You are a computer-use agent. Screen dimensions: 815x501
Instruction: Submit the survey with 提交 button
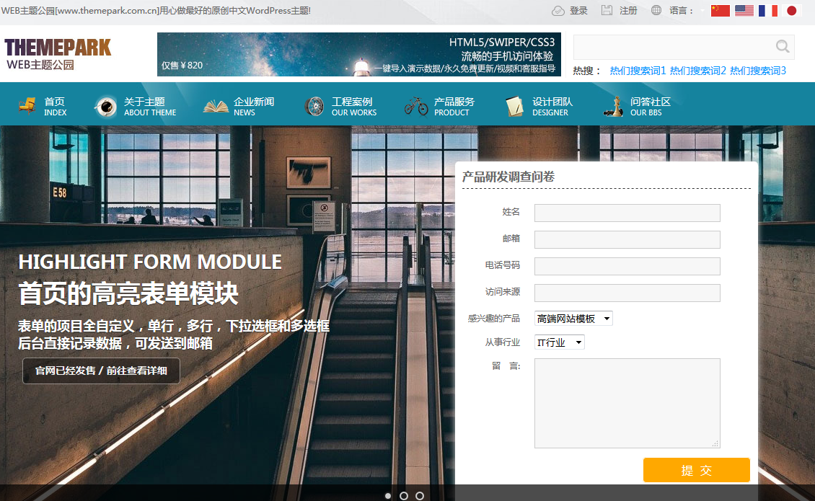point(696,470)
